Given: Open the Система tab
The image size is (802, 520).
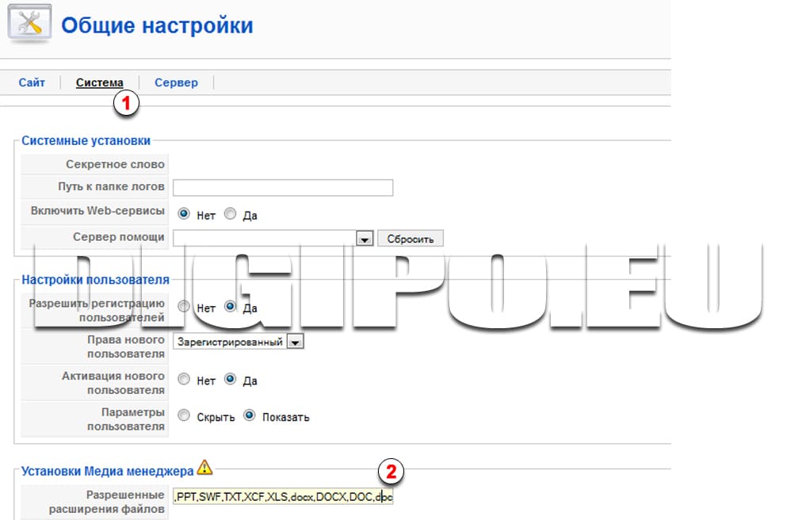Looking at the screenshot, I should (100, 82).
